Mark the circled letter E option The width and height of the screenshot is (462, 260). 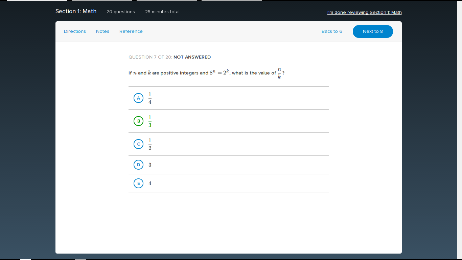(x=138, y=183)
